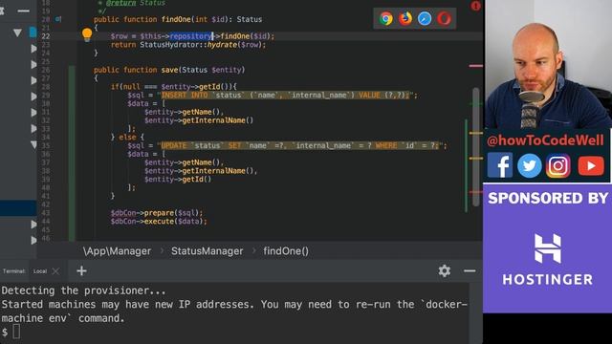Click line number 22 in the gutter
Screen dimensions: 612x344
46,36
